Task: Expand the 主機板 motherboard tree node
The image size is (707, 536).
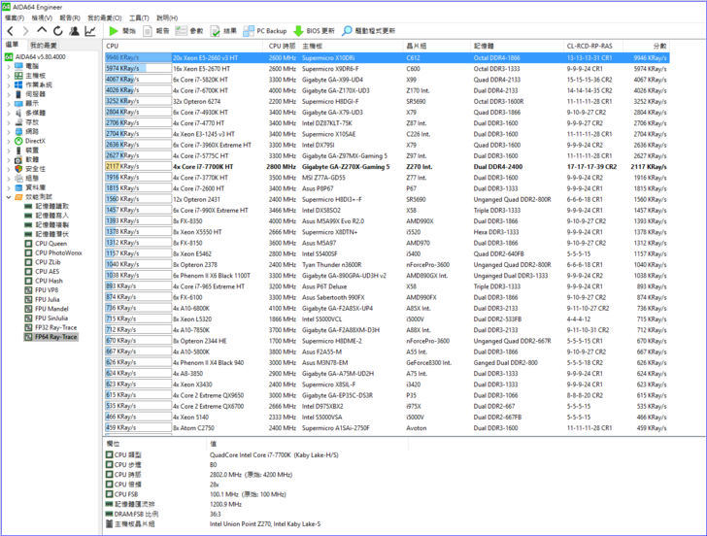Action: tap(9, 76)
